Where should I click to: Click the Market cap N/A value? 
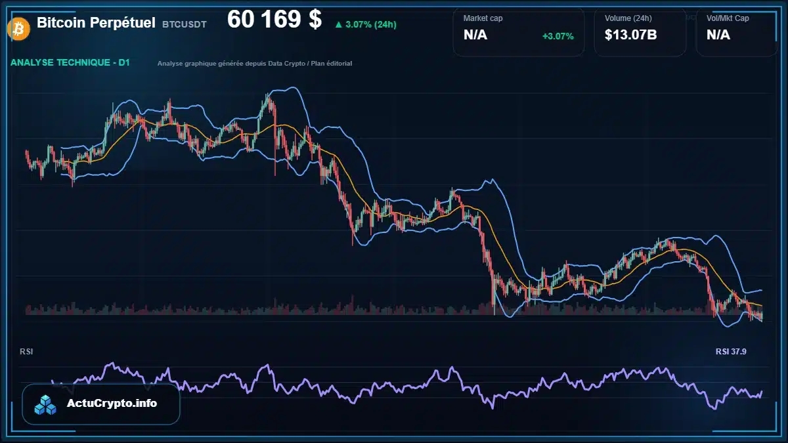click(475, 35)
